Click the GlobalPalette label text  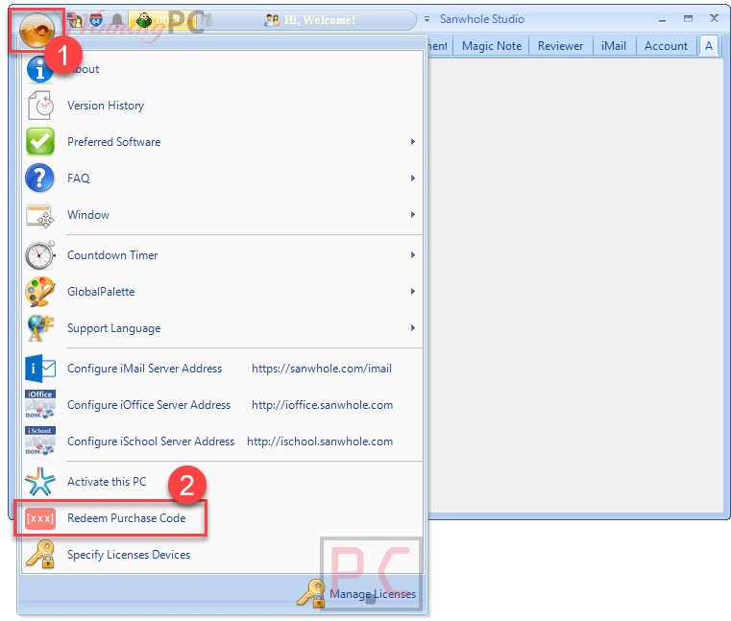point(101,292)
